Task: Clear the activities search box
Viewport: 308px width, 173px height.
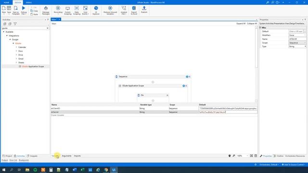Action: pyautogui.click(x=48, y=28)
